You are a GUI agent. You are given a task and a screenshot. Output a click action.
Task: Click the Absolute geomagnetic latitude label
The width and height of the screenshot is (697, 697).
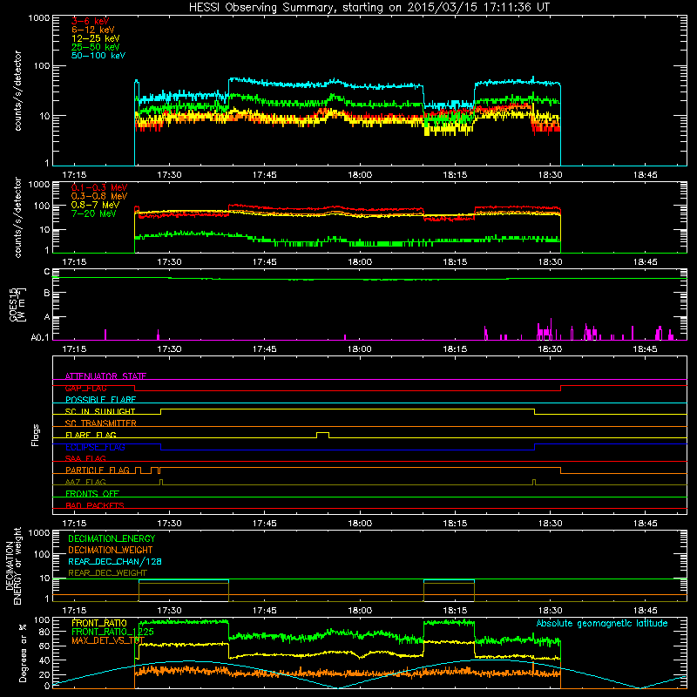[x=602, y=624]
